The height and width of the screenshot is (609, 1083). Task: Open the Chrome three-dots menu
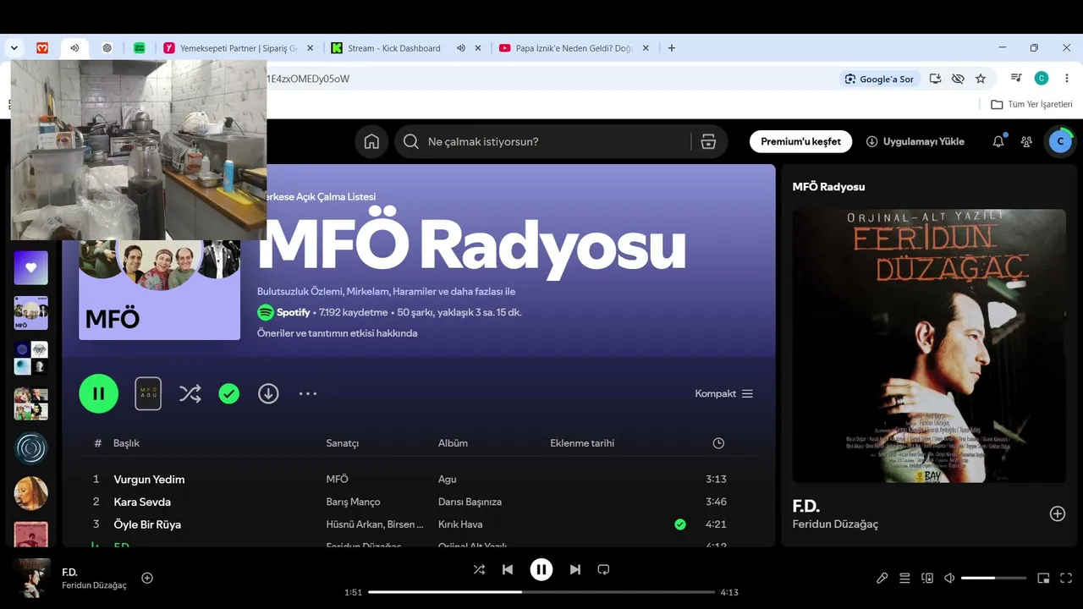click(1067, 79)
